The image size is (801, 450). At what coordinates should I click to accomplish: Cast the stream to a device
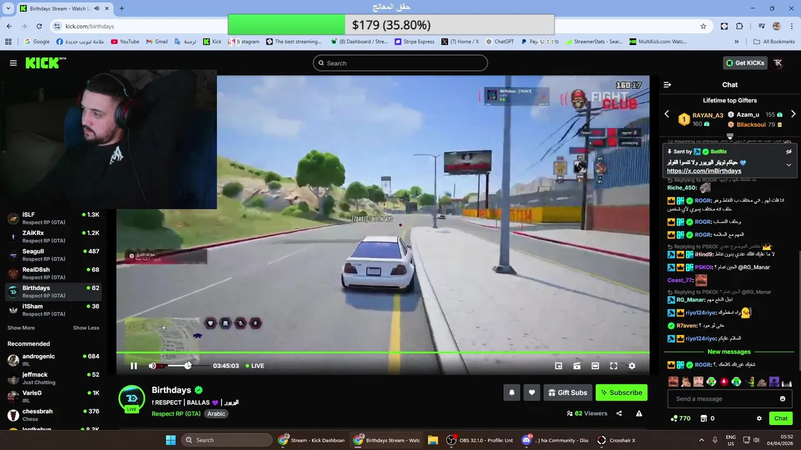pos(577,366)
